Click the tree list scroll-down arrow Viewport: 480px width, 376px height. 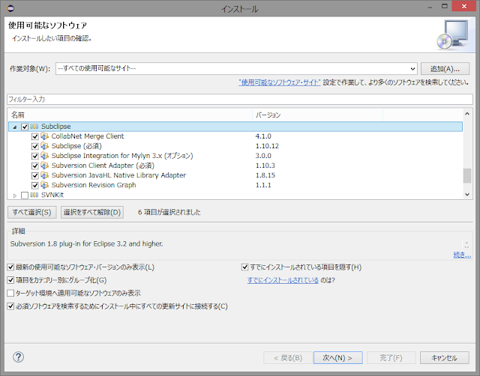pos(466,194)
